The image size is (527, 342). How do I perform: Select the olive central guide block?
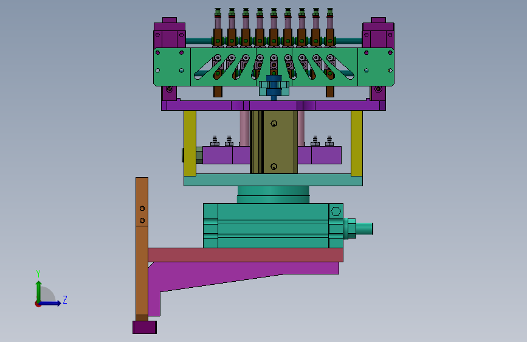pyautogui.click(x=274, y=142)
